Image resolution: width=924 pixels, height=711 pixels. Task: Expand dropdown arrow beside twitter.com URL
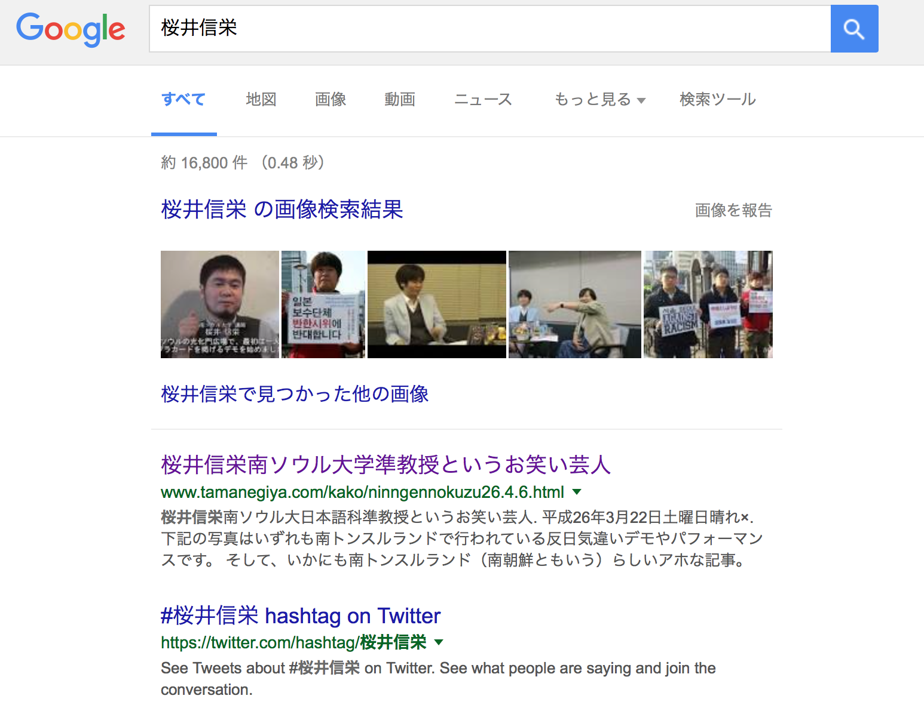[x=439, y=642]
